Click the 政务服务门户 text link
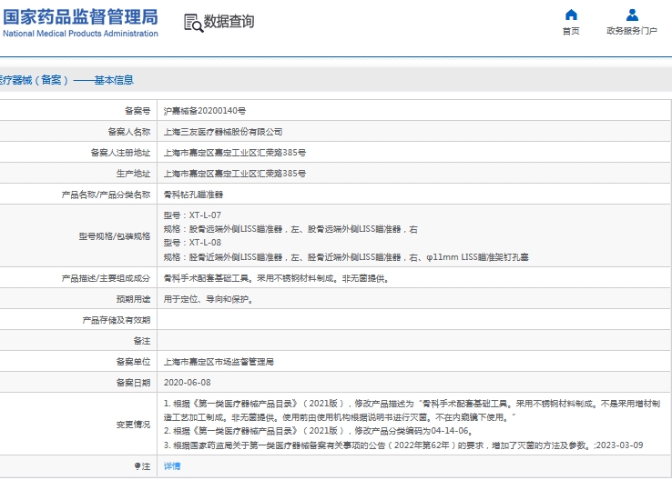The image size is (672, 480). click(x=632, y=31)
